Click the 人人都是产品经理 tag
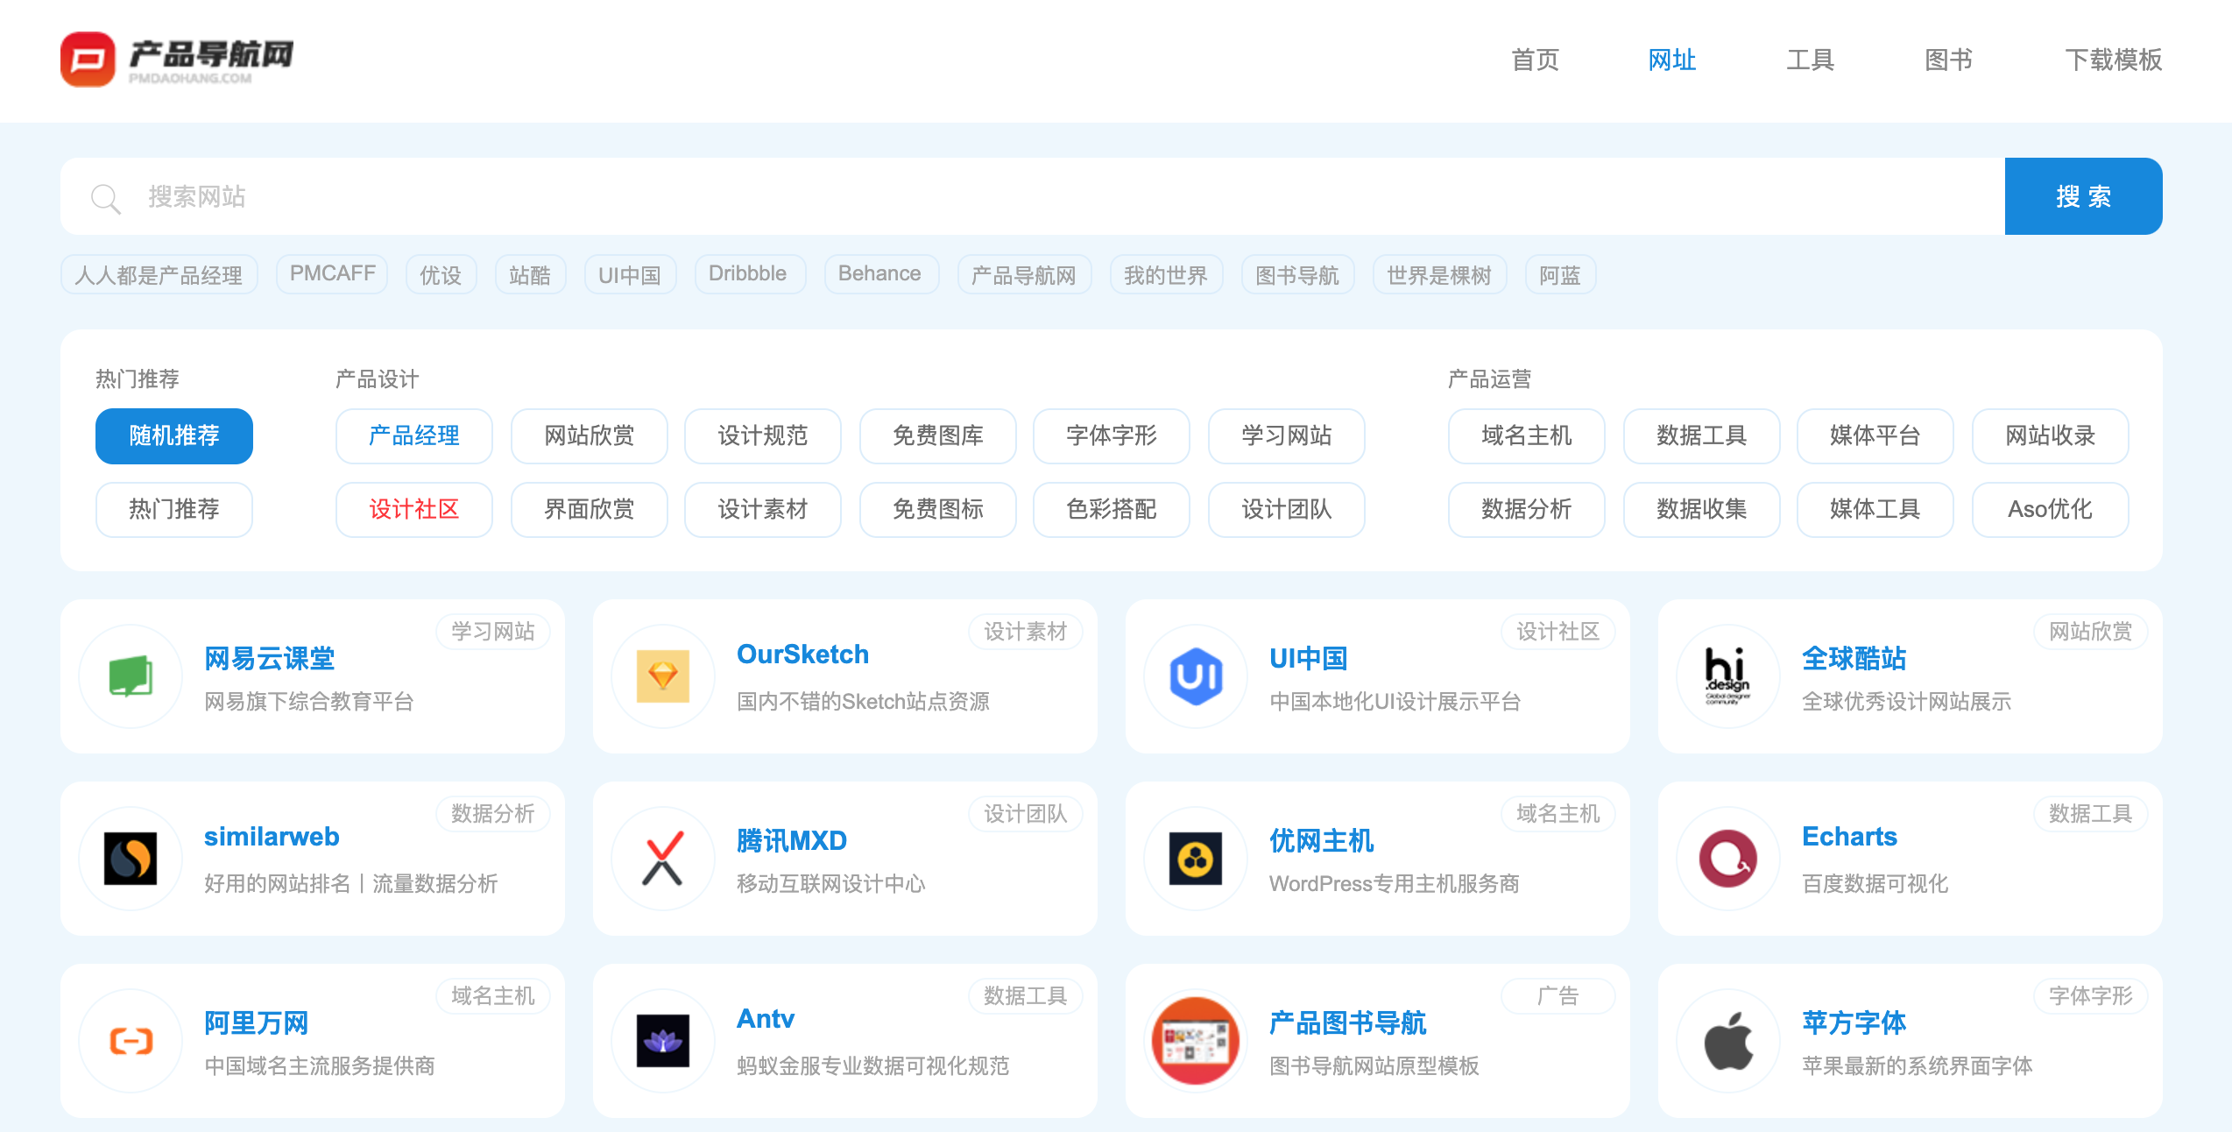The image size is (2232, 1132). point(159,275)
